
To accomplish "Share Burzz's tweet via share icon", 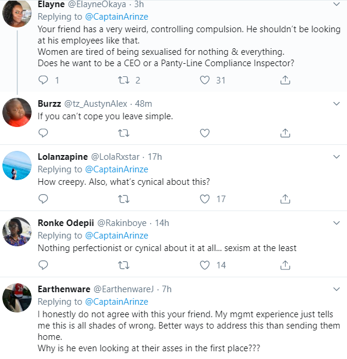I will coord(285,133).
